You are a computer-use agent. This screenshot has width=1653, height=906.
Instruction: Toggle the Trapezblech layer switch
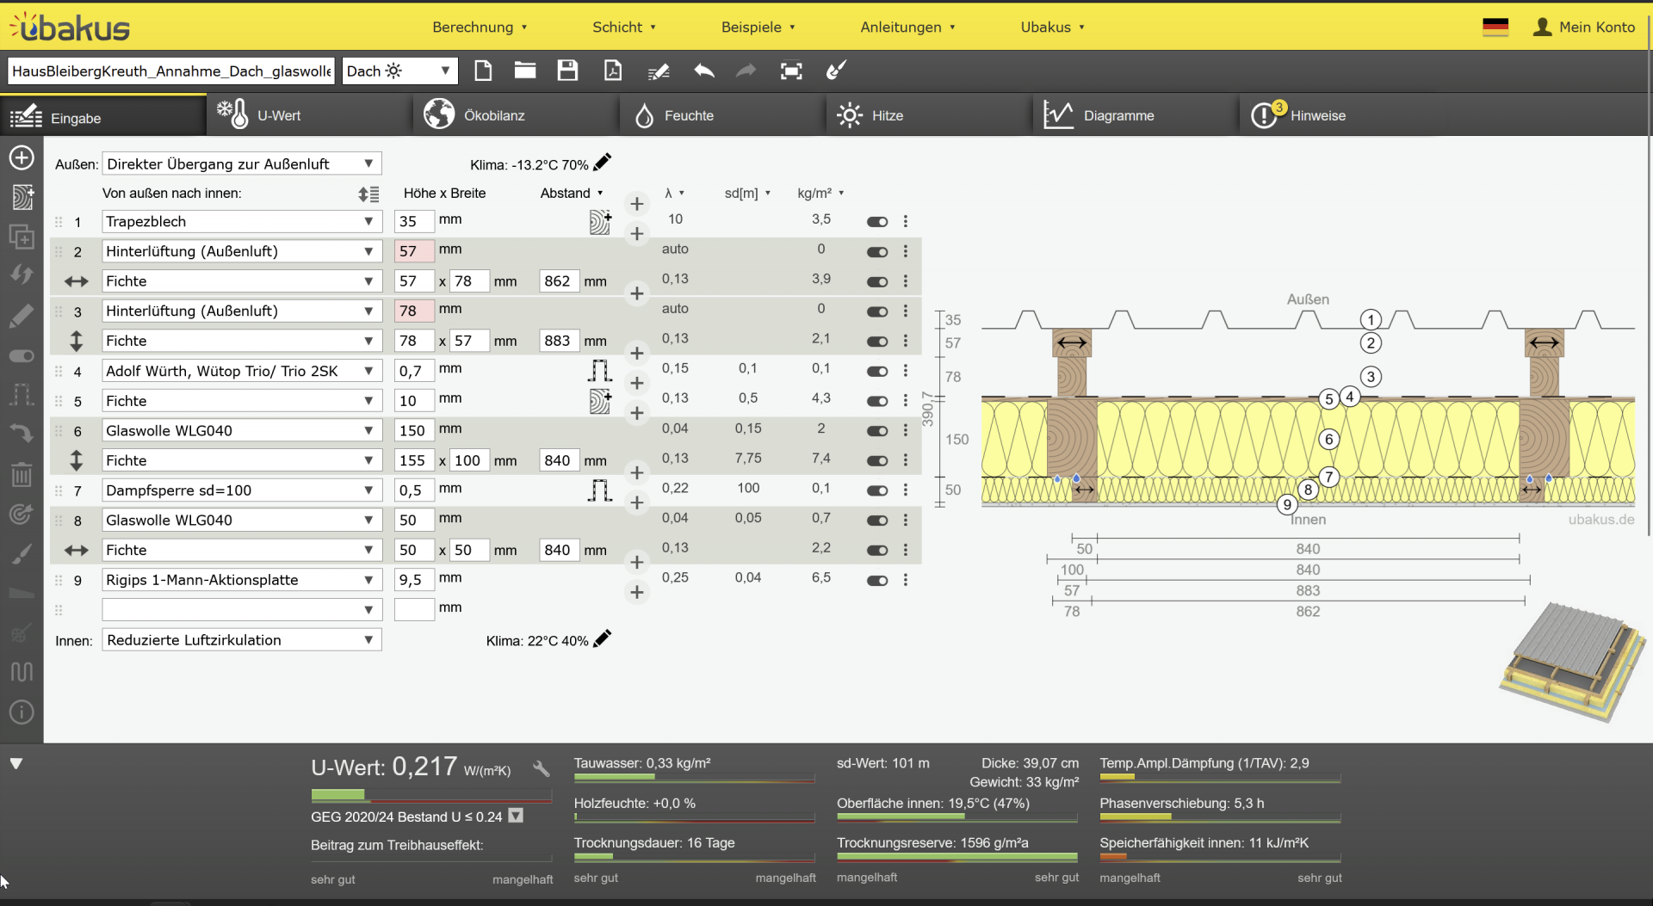(x=877, y=222)
